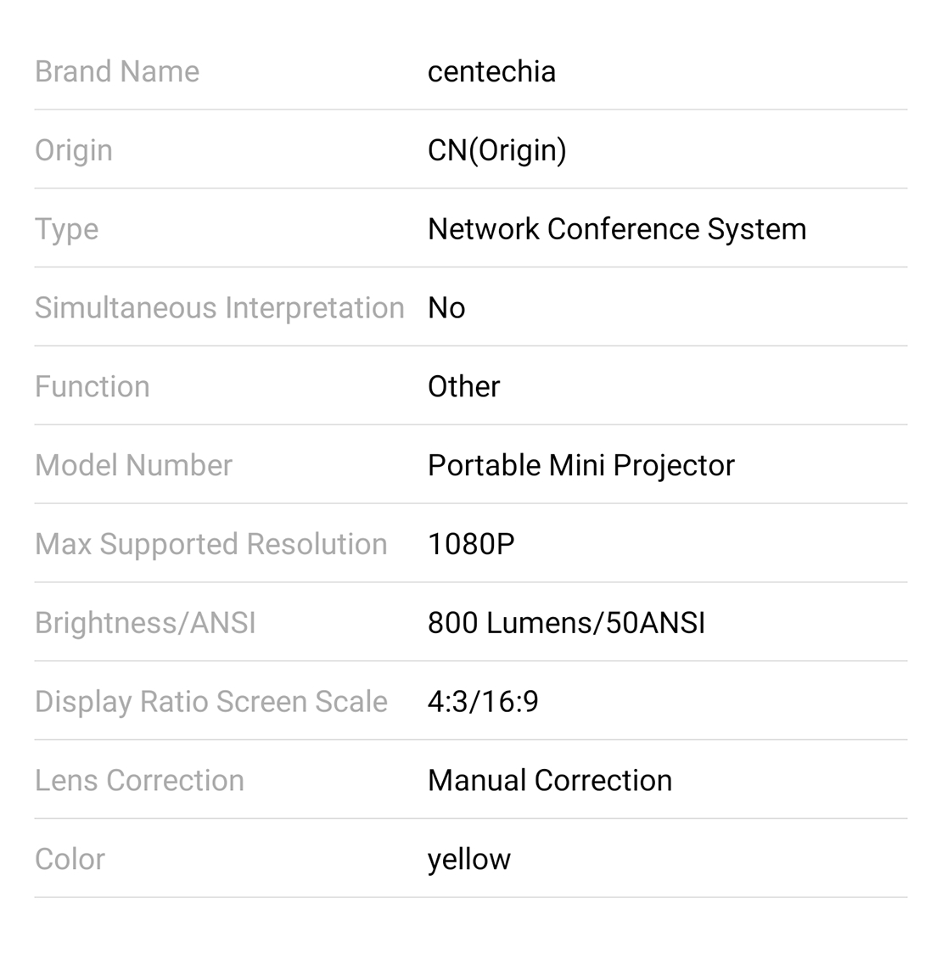Image resolution: width=942 pixels, height=965 pixels.
Task: Click the Max Supported Resolution label
Action: click(x=211, y=544)
